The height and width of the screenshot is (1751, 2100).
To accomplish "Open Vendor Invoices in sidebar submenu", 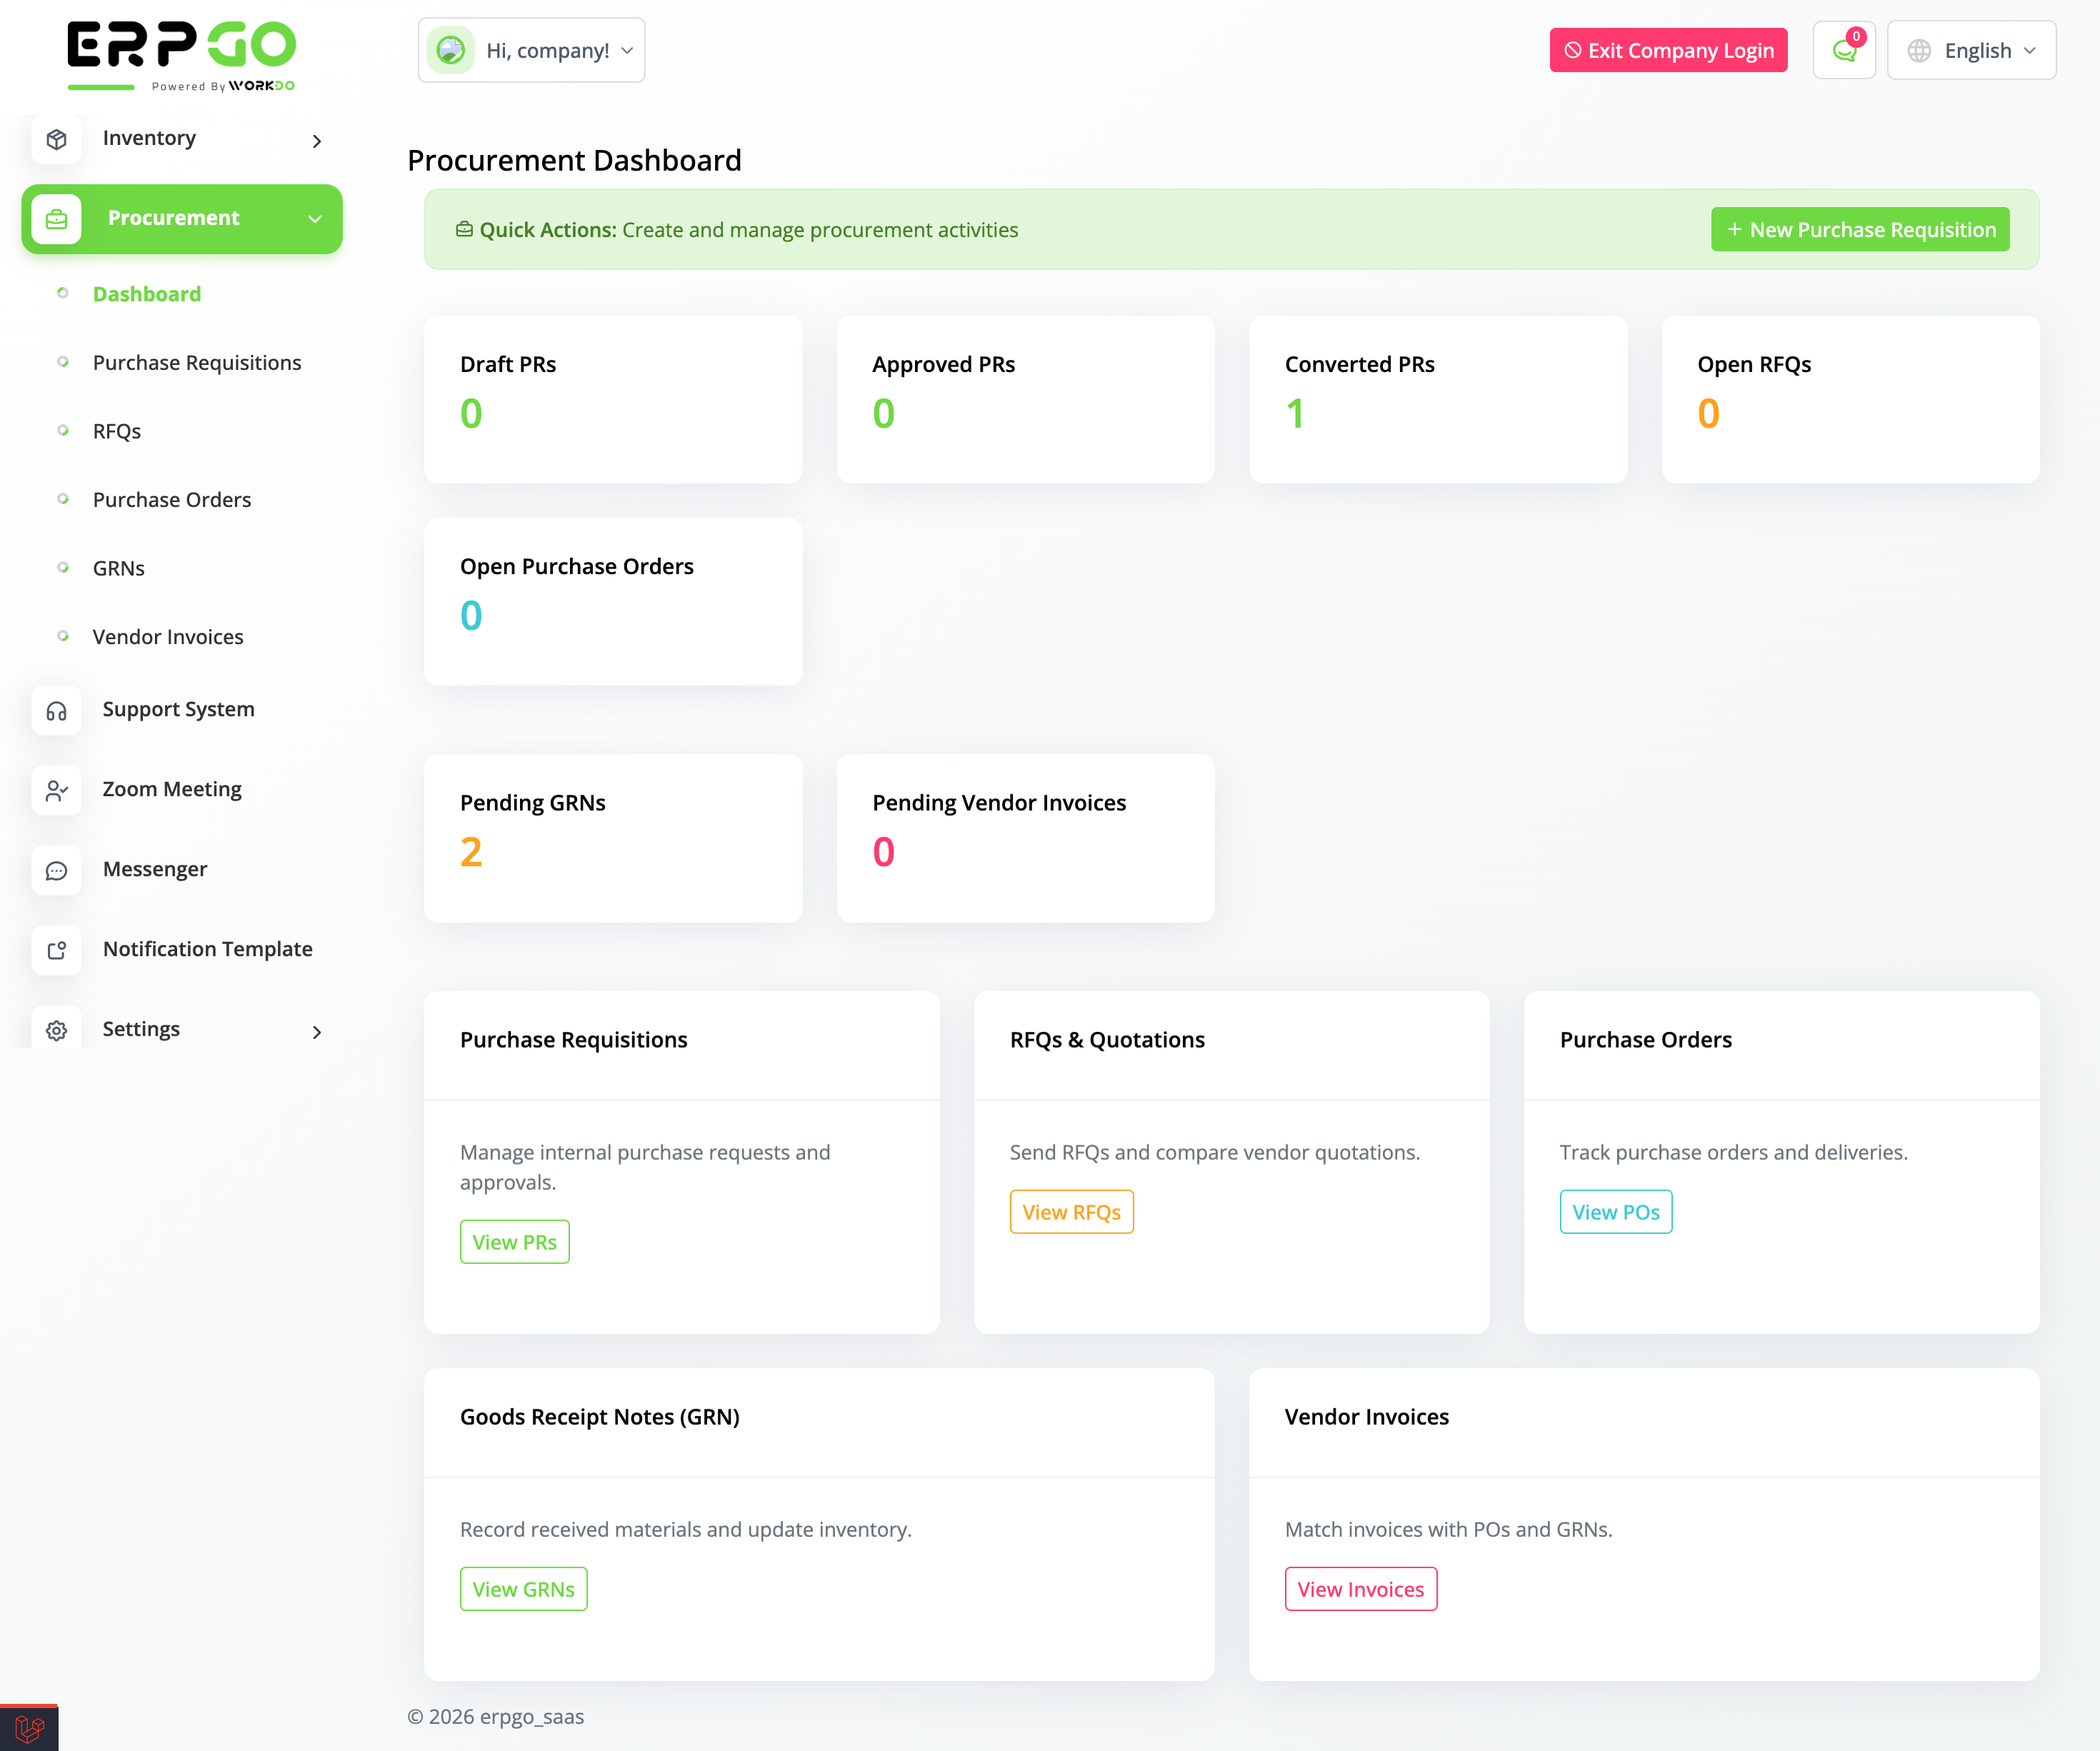I will click(x=168, y=637).
